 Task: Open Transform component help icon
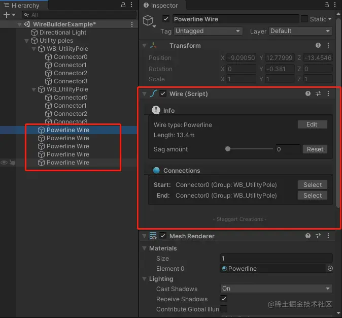(x=318, y=45)
